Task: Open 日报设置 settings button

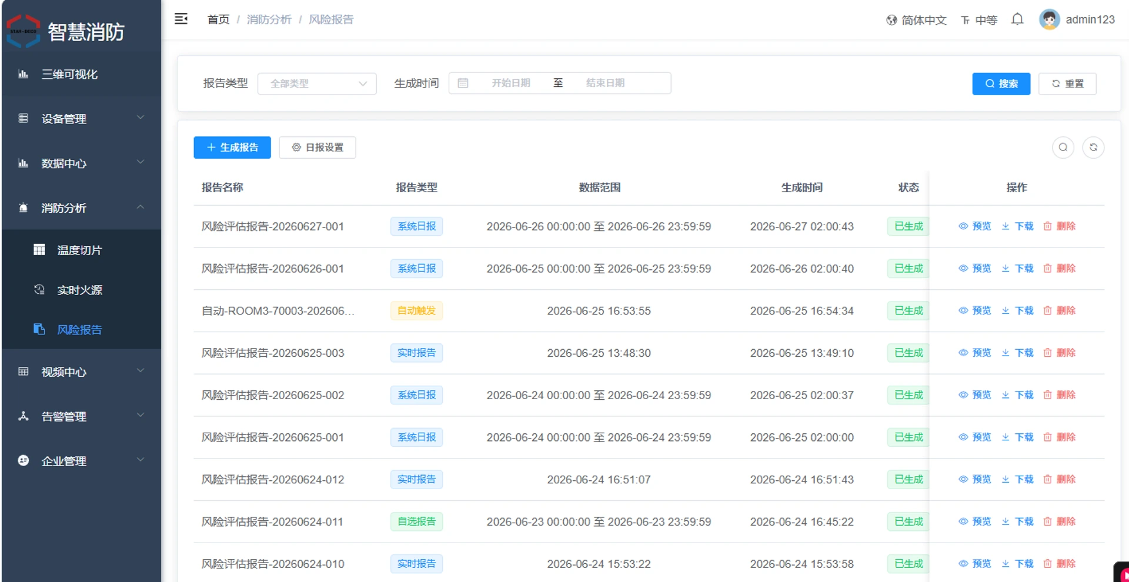Action: (318, 148)
